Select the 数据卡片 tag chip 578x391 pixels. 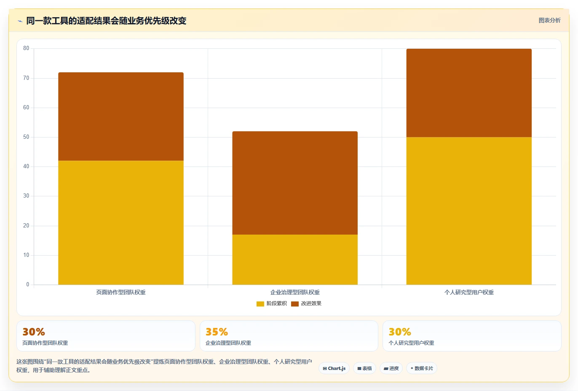[422, 368]
